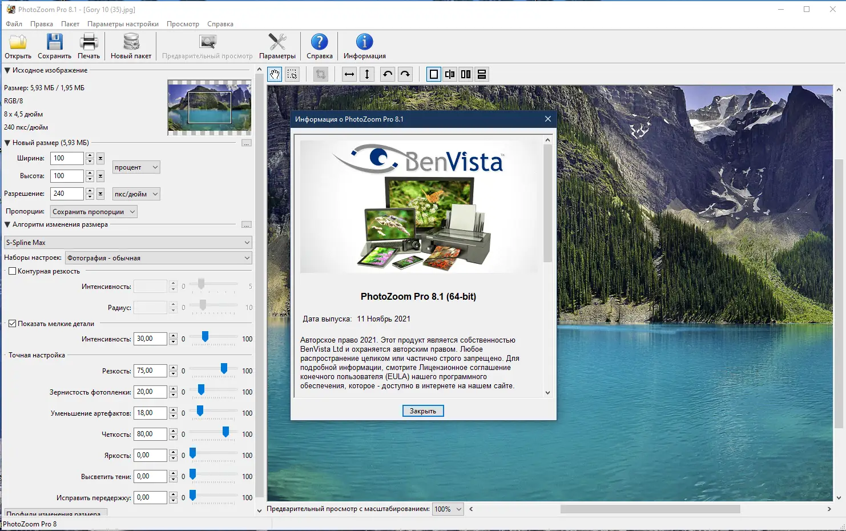
Task: Collapse the Исходное изображение section
Action: click(x=6, y=70)
